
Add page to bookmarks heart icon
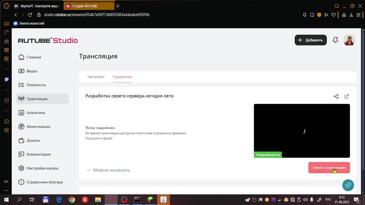[334, 15]
